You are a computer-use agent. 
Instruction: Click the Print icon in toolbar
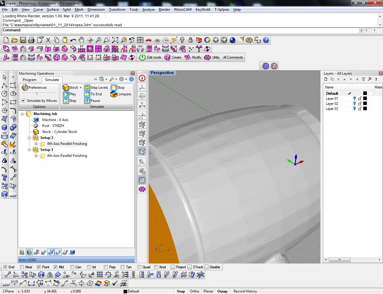[31, 40]
